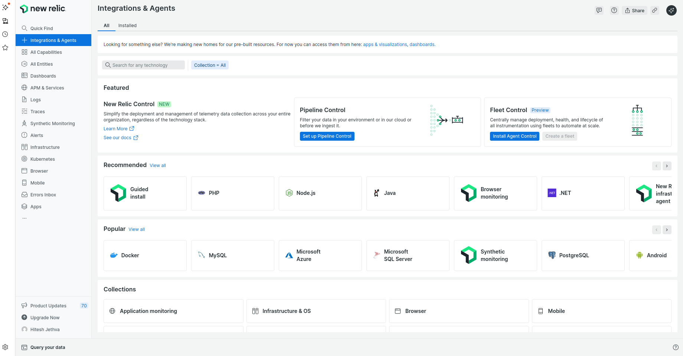Open the feedback chat icon in header
Viewport: 683px width, 356px height.
599,10
